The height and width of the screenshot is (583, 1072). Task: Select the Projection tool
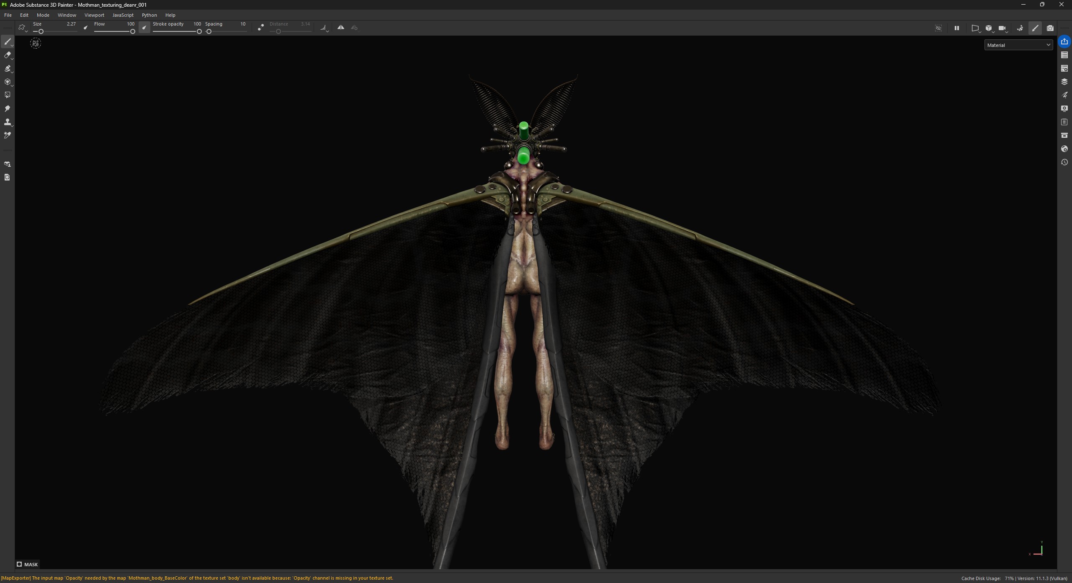click(x=7, y=68)
